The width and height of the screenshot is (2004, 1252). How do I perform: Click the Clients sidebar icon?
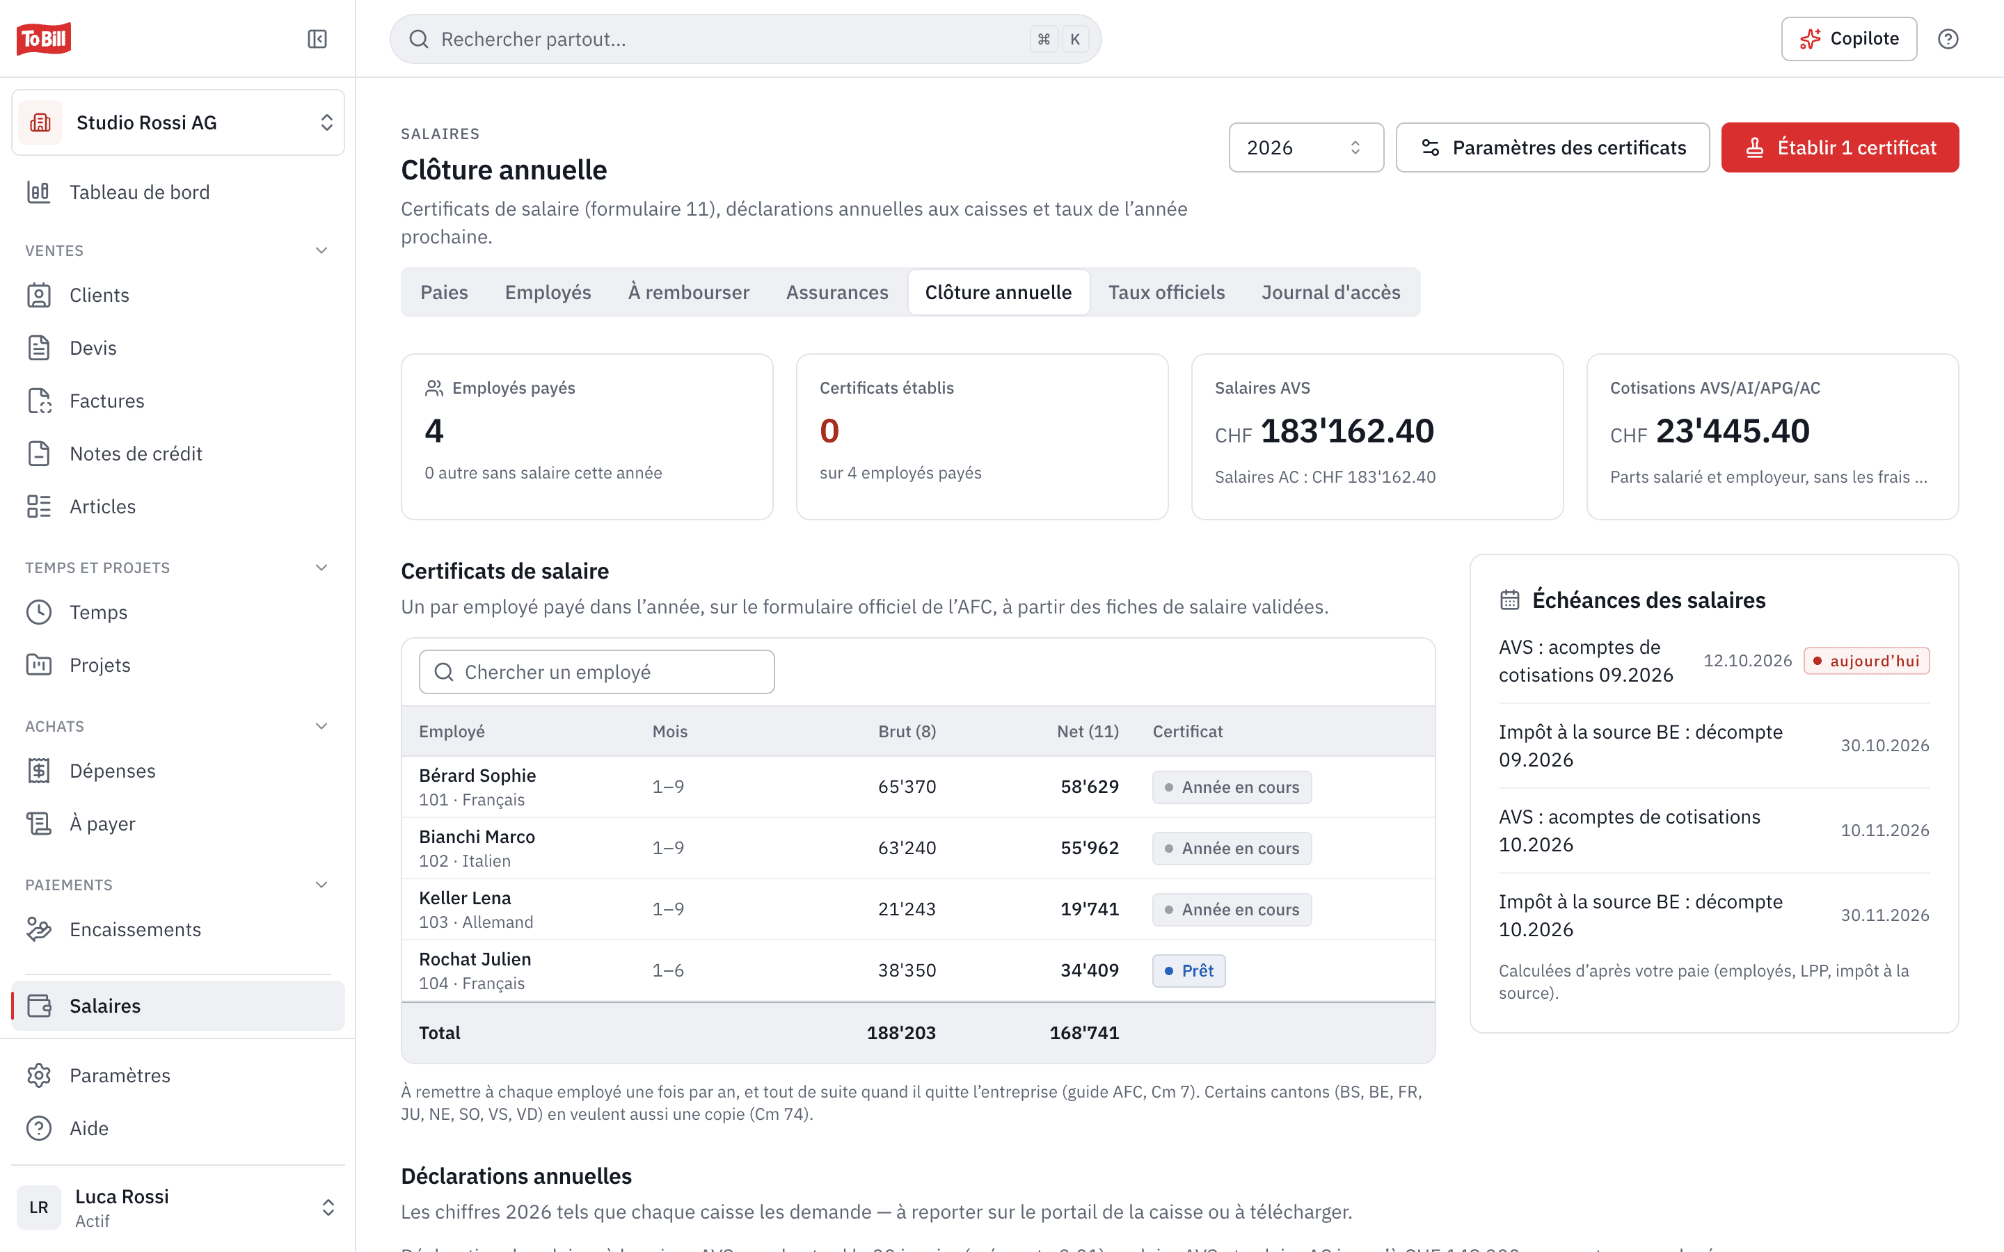point(39,295)
